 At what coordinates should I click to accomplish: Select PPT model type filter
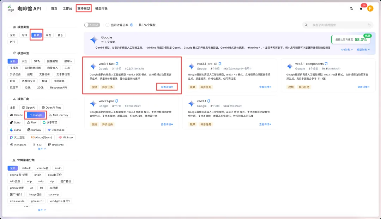12,42
